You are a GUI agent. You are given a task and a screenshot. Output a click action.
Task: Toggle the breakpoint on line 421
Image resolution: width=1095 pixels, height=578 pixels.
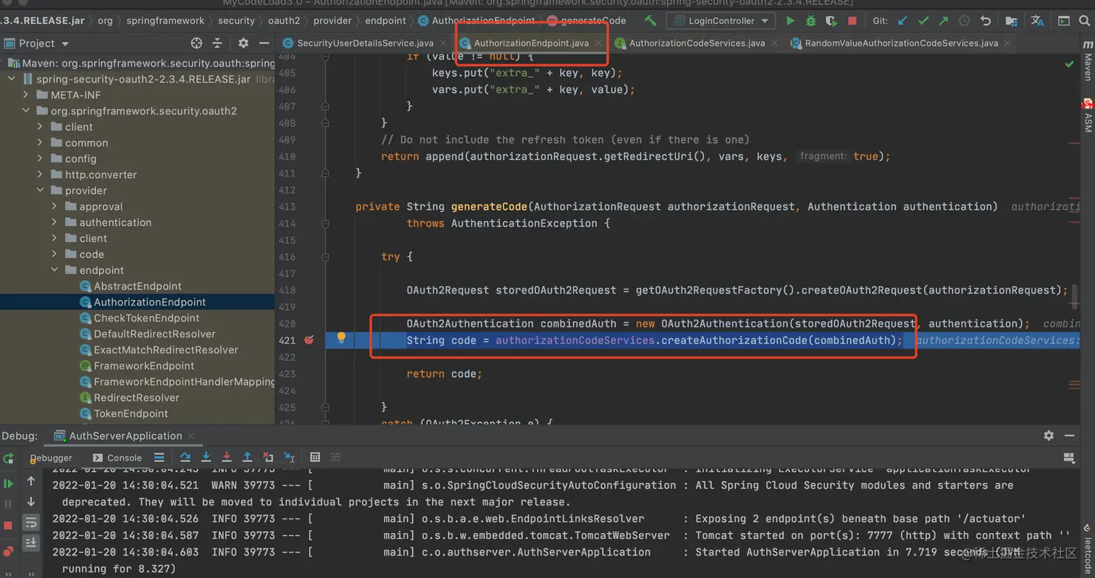coord(309,340)
